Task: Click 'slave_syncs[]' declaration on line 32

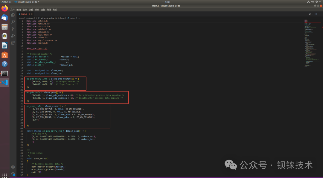Action: [x=53, y=106]
